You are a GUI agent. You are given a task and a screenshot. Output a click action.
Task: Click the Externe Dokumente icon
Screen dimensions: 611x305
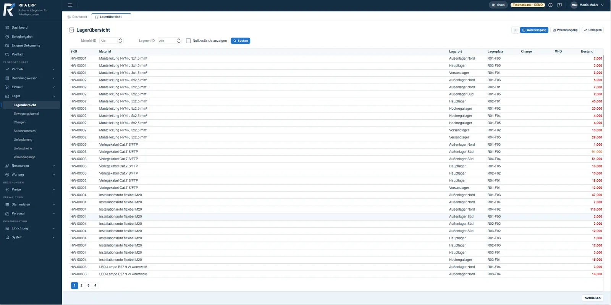pyautogui.click(x=7, y=45)
